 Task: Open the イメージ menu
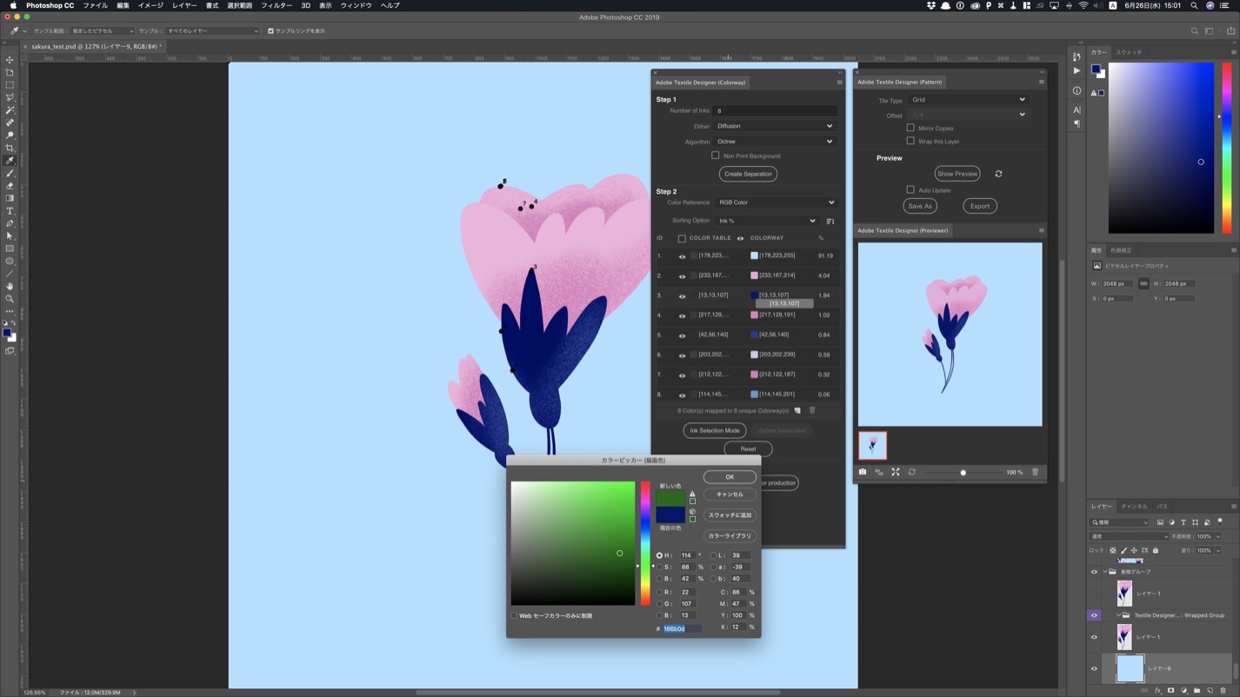(150, 5)
